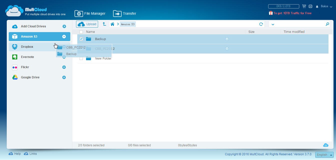Click the Links cloud icon

[x=26, y=154]
